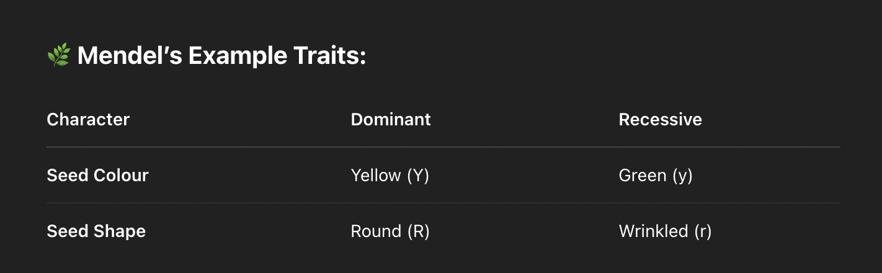This screenshot has height=273, width=882.
Task: Click the lowercase (r) allele symbol
Action: tap(703, 231)
